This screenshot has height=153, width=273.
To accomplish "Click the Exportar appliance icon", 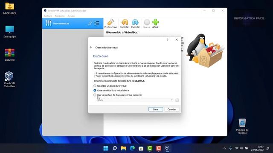I will click(x=135, y=24).
